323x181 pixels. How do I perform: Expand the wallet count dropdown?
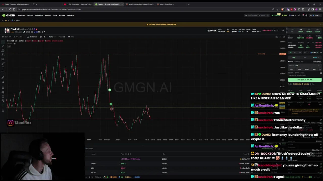[x=306, y=53]
